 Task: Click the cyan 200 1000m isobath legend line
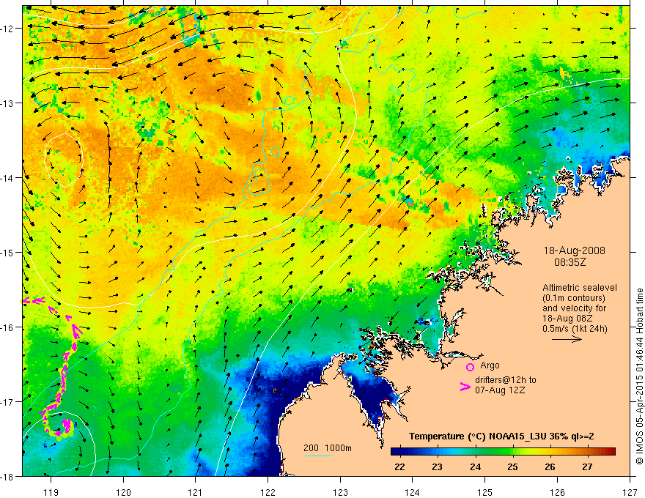[318, 456]
